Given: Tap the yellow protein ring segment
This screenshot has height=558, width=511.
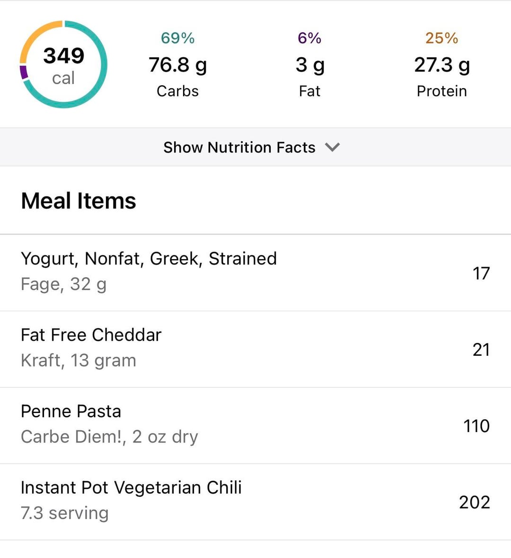Looking at the screenshot, I should pos(33,37).
